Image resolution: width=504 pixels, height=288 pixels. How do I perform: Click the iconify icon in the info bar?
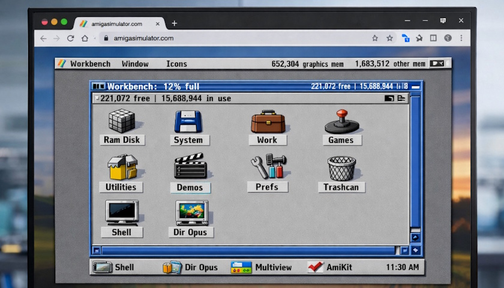click(389, 98)
